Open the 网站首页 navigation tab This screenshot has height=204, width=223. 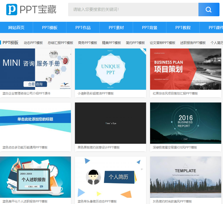(x=17, y=27)
